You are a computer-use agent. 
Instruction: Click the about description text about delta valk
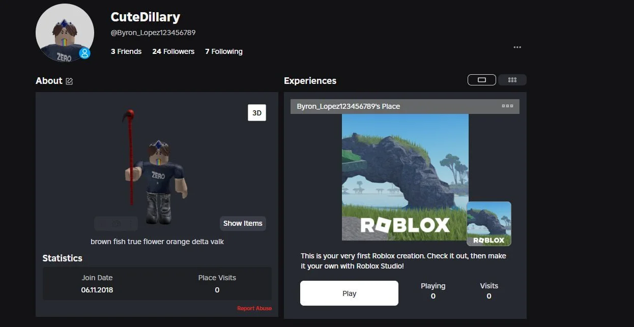pyautogui.click(x=157, y=242)
